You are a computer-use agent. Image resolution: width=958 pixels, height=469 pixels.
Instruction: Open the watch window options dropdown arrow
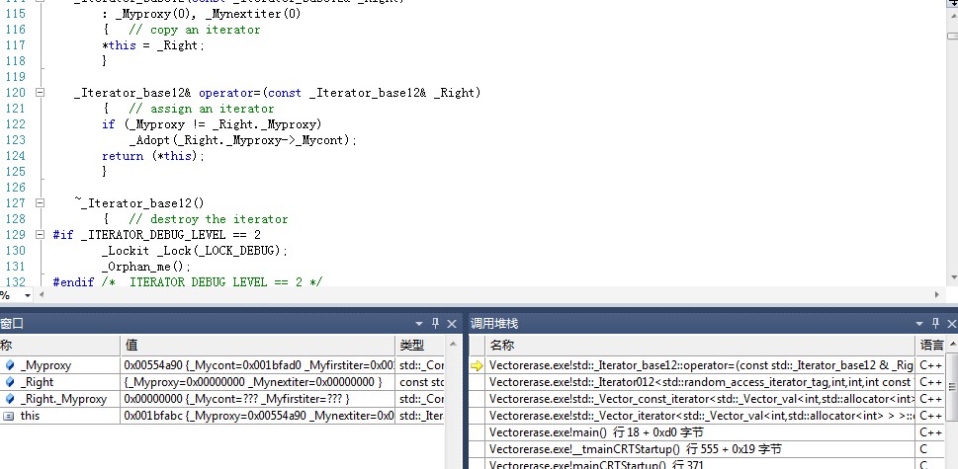tap(419, 324)
